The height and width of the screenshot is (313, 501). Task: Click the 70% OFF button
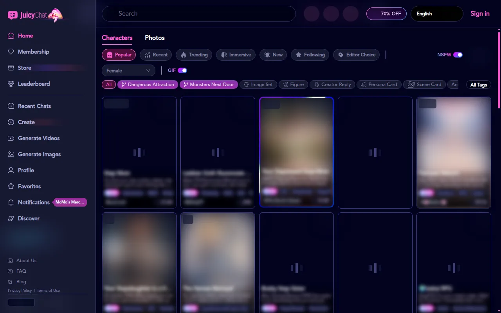tap(386, 14)
